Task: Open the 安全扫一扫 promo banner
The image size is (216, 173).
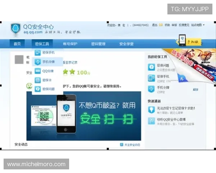Action: coord(84,116)
